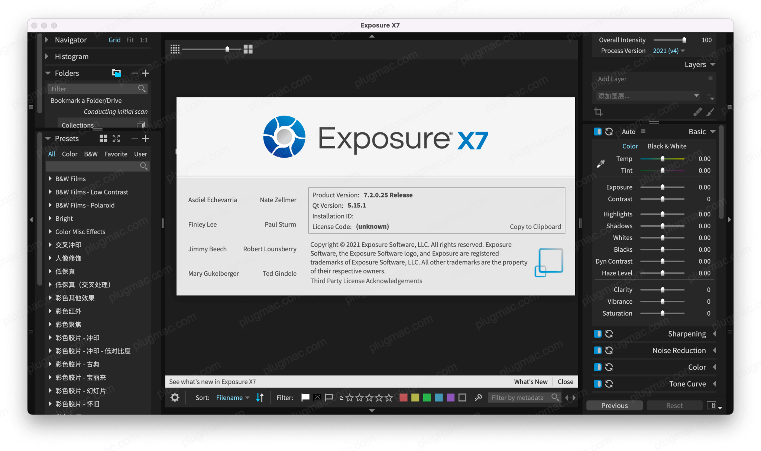Expand presets to full view icon
This screenshot has height=451, width=761.
tap(116, 138)
